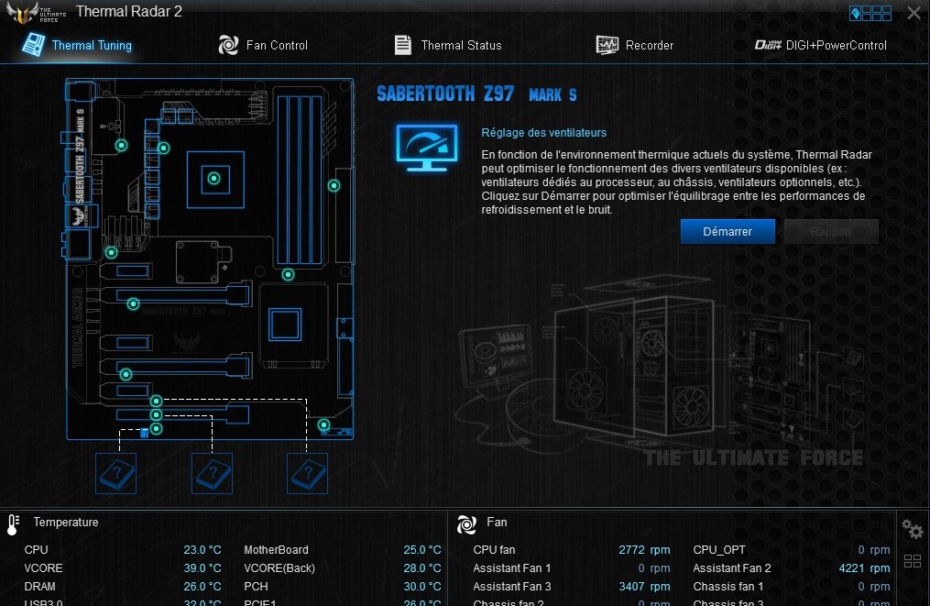Image resolution: width=930 pixels, height=606 pixels.
Task: Click the Démarrer button
Action: (x=728, y=231)
